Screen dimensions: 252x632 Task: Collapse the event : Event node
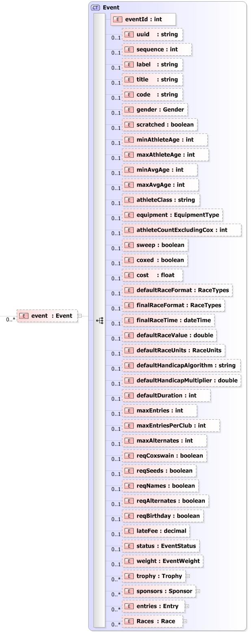[x=80, y=316]
